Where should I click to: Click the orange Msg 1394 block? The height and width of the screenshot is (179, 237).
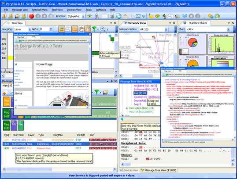(7, 102)
